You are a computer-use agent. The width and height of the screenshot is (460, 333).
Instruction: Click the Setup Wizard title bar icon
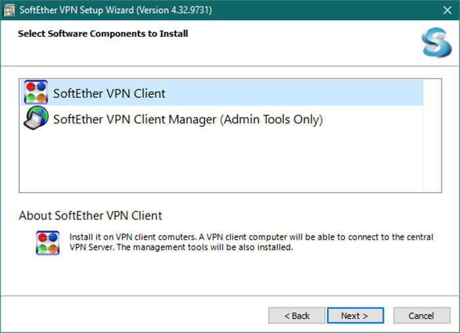click(9, 10)
